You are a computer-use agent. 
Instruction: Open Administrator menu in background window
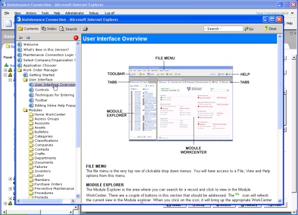pyautogui.click(x=74, y=13)
